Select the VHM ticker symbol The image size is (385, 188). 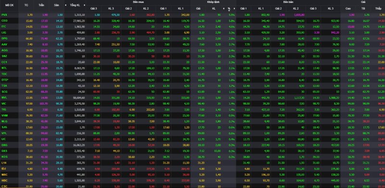(4, 115)
